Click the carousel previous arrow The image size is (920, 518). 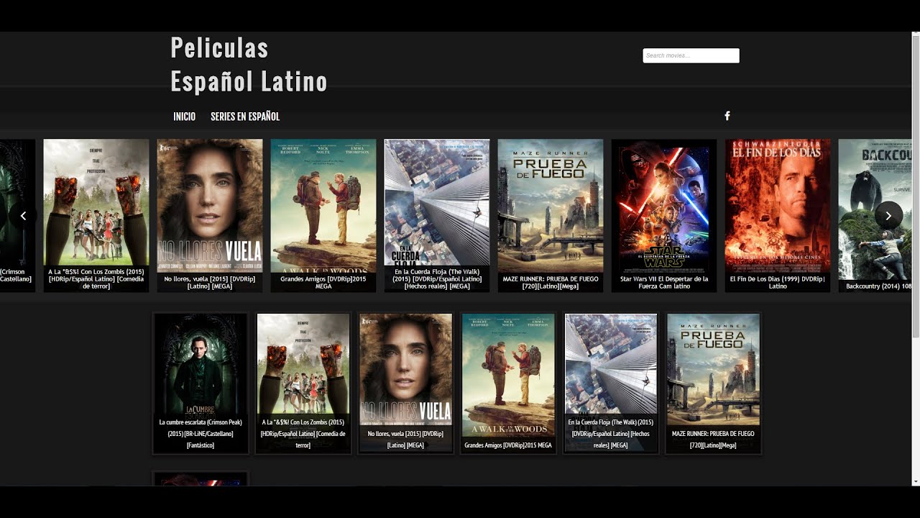pyautogui.click(x=23, y=215)
